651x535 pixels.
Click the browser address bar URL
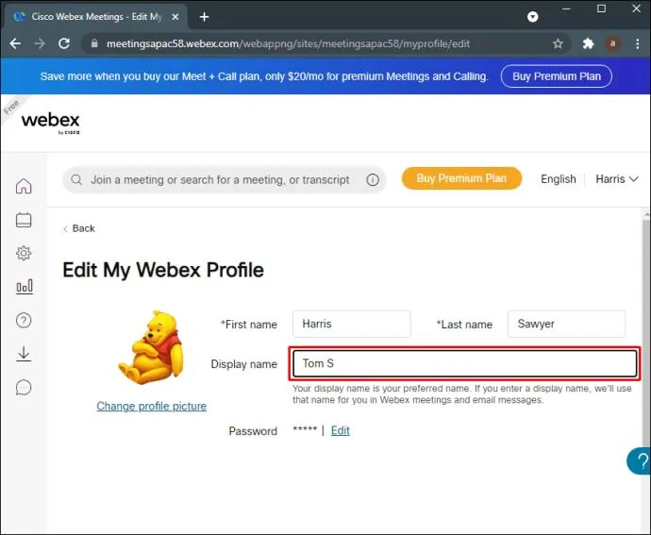pos(288,43)
